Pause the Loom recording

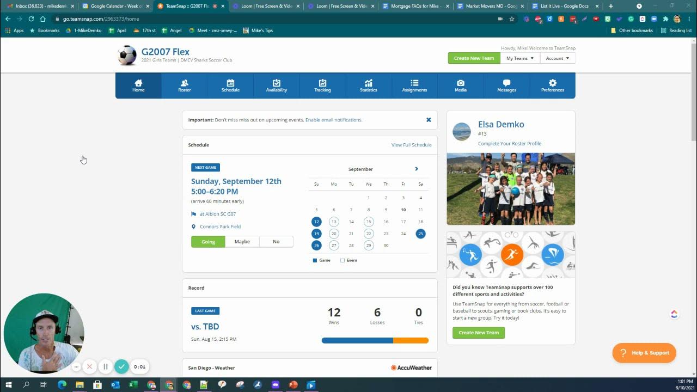tap(106, 367)
